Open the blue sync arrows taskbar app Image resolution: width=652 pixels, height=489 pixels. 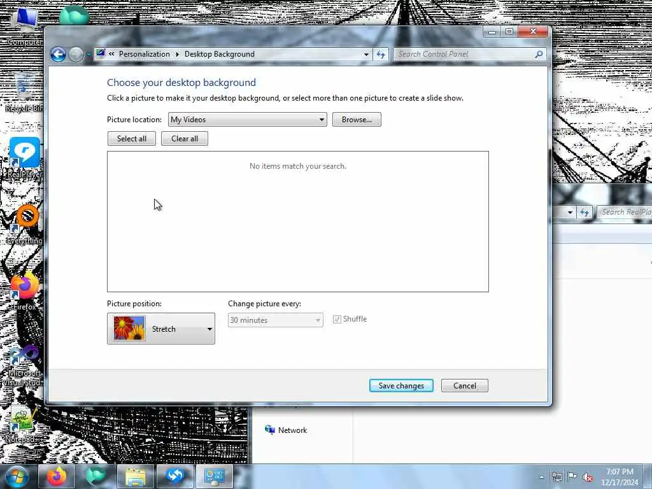(x=175, y=476)
